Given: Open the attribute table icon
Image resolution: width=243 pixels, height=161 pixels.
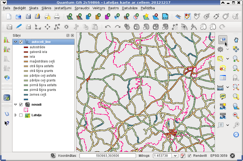Looking at the screenshot, I should tap(223, 78).
